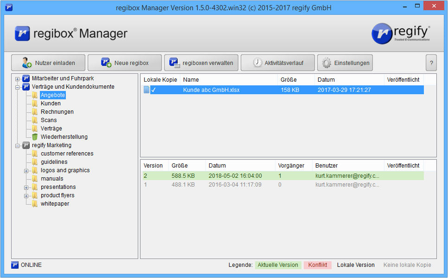The width and height of the screenshot is (448, 278).
Task: Click the Verträge und Kundendokumente regibox icon
Action: (x=26, y=87)
